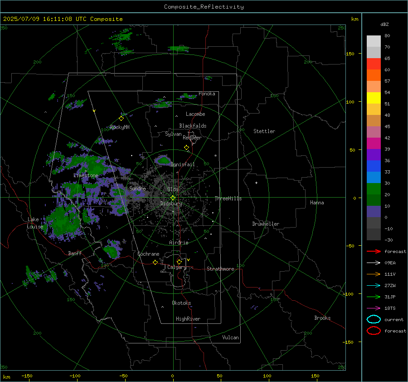
Task: Click the white 09EA arrow icon
Action: (x=374, y=263)
